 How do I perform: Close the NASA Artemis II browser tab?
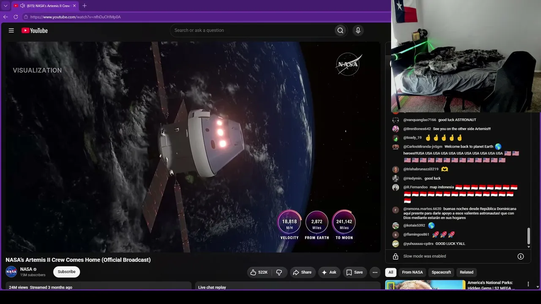coord(74,6)
